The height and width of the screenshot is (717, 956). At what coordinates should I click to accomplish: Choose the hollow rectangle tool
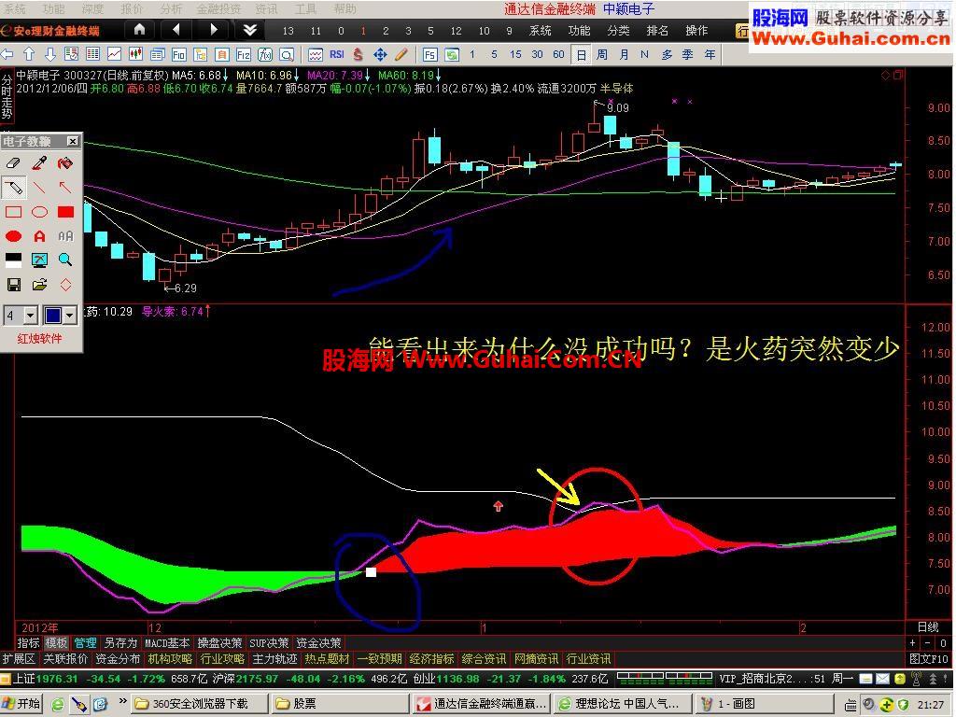point(13,212)
